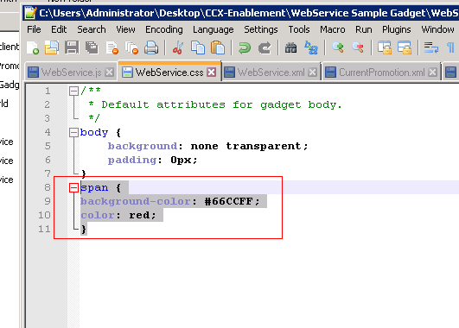Click the Cut scissors icon
Image resolution: width=459 pixels, height=328 pixels.
coord(178,47)
